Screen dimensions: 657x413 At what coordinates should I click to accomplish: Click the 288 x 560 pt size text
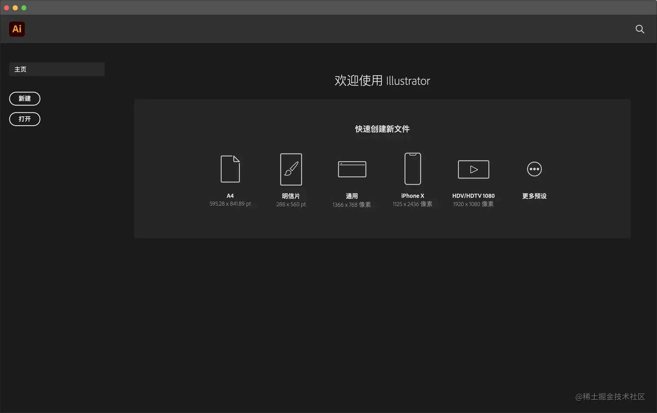291,204
